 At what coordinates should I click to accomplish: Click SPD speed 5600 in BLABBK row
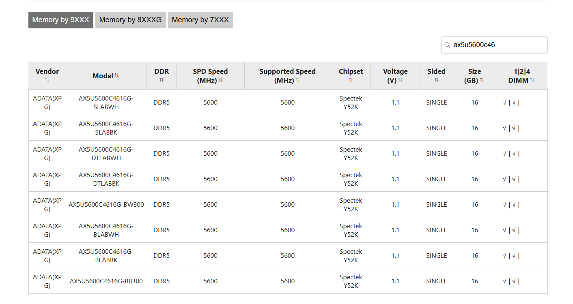(x=210, y=256)
